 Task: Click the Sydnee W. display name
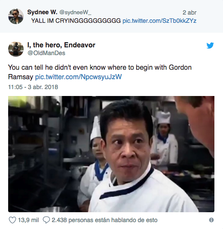(x=42, y=12)
